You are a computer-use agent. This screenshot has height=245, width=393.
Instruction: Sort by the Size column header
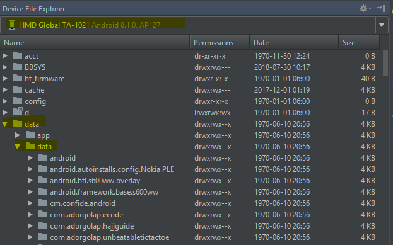(x=359, y=43)
